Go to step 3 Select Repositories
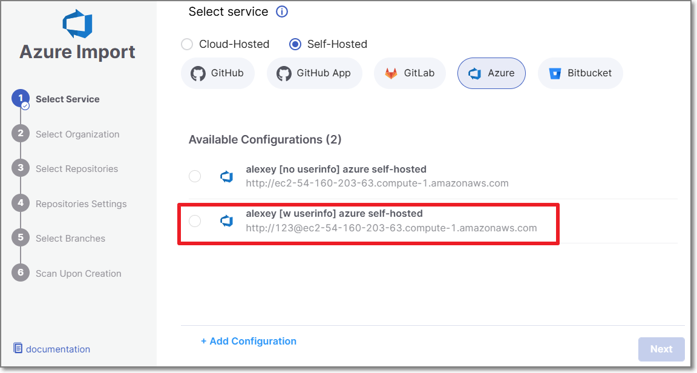 [76, 169]
